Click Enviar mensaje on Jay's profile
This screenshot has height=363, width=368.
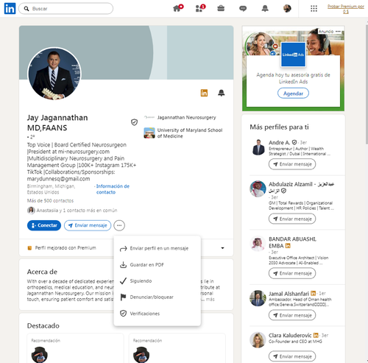[88, 225]
